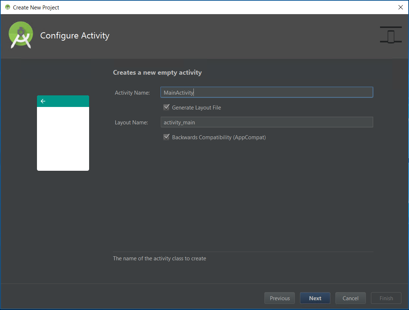Click the small Android icon in title bar
Image resolution: width=409 pixels, height=310 pixels.
click(8, 7)
